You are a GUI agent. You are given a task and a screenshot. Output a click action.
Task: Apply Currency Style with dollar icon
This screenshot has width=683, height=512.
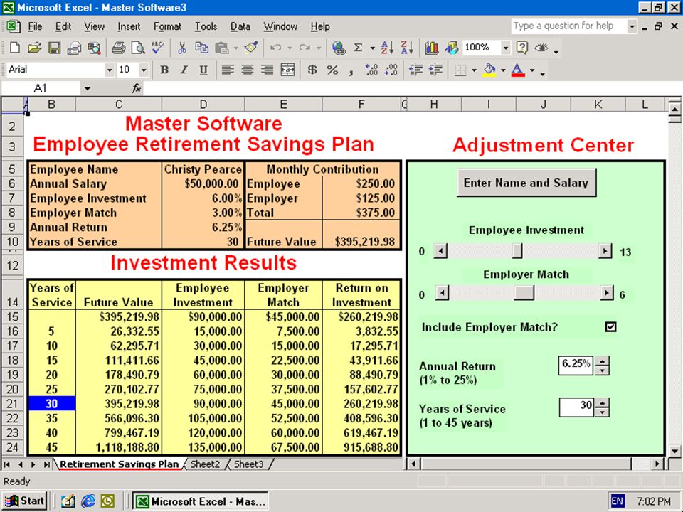pyautogui.click(x=312, y=70)
